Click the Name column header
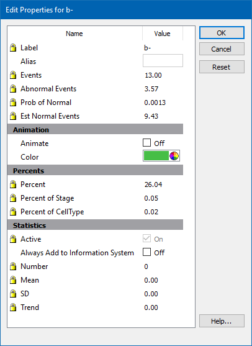Image resolution: width=252 pixels, height=346 pixels. coord(74,34)
